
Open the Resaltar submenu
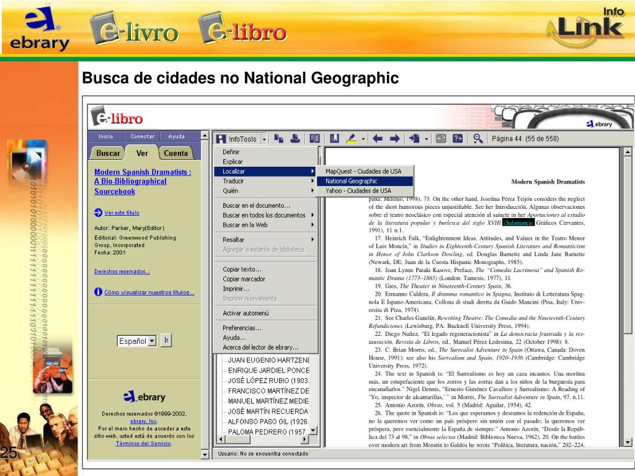tap(265, 240)
